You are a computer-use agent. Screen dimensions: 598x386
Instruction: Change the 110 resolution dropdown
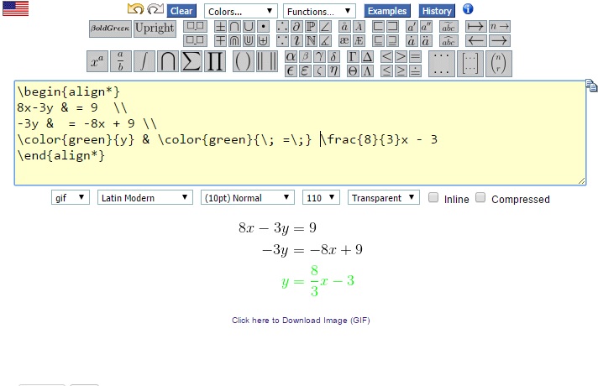pyautogui.click(x=321, y=197)
